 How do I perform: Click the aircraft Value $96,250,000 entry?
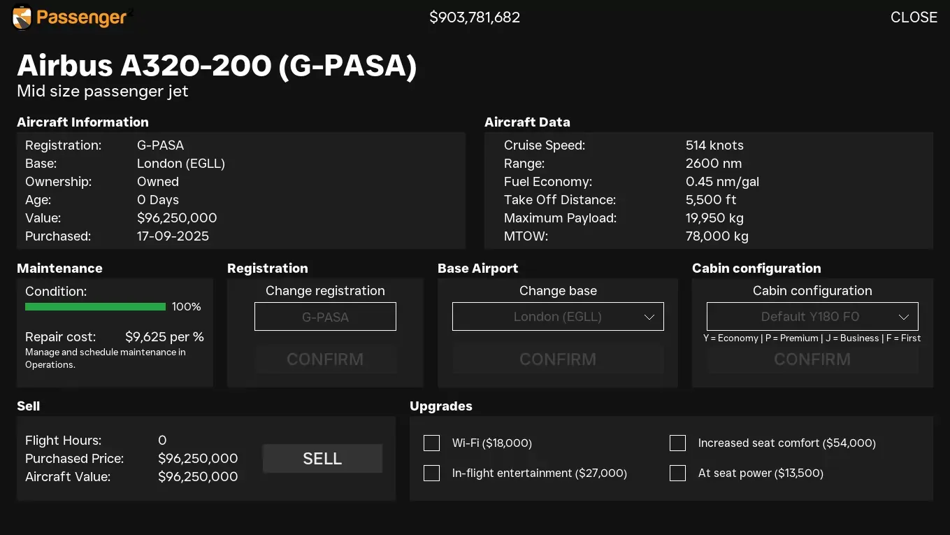[177, 218]
